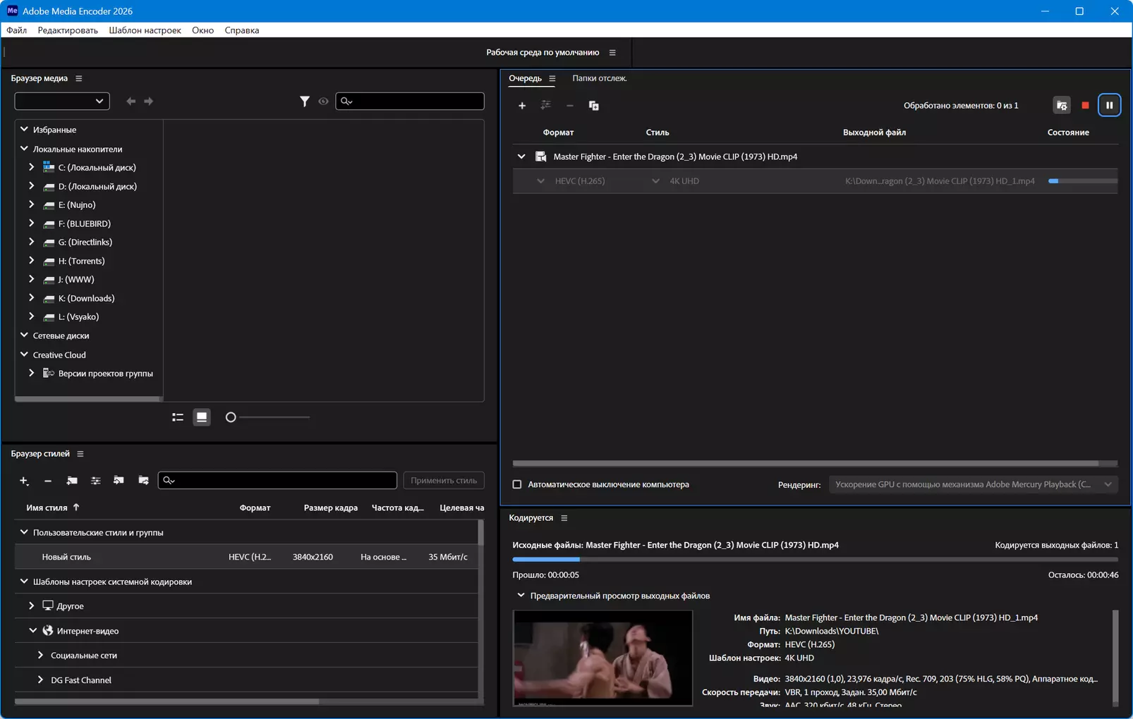The height and width of the screenshot is (719, 1133).
Task: Open the Справка menu
Action: pyautogui.click(x=242, y=30)
